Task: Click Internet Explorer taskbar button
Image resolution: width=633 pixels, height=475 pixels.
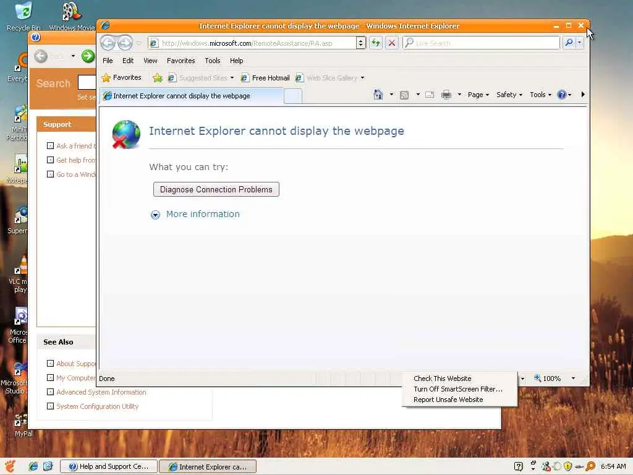Action: (208, 466)
